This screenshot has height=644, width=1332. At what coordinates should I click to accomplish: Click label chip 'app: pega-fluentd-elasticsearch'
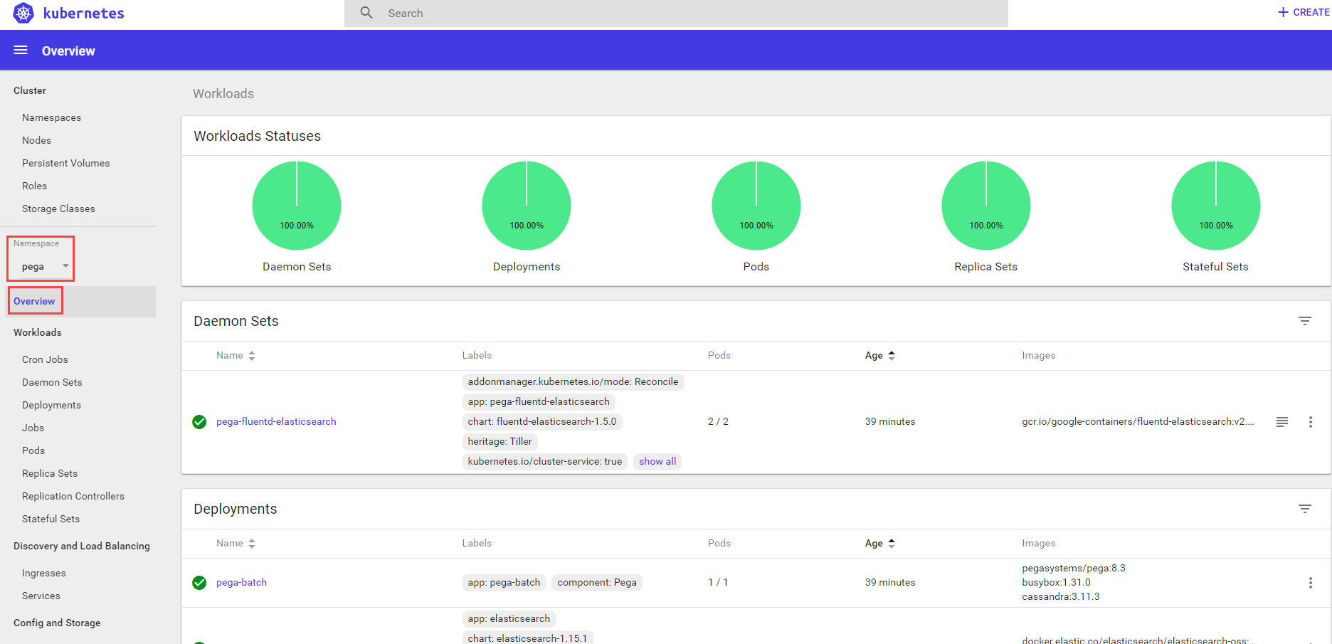click(x=539, y=401)
